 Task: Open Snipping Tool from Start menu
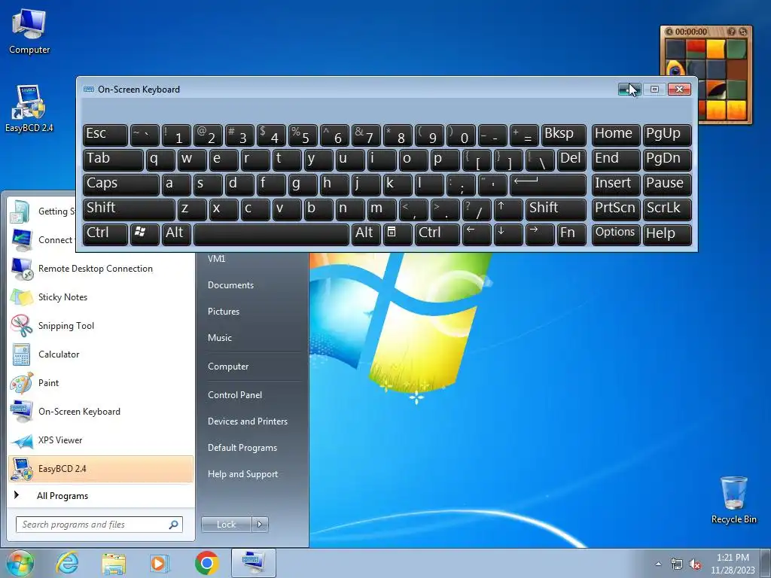(x=101, y=325)
